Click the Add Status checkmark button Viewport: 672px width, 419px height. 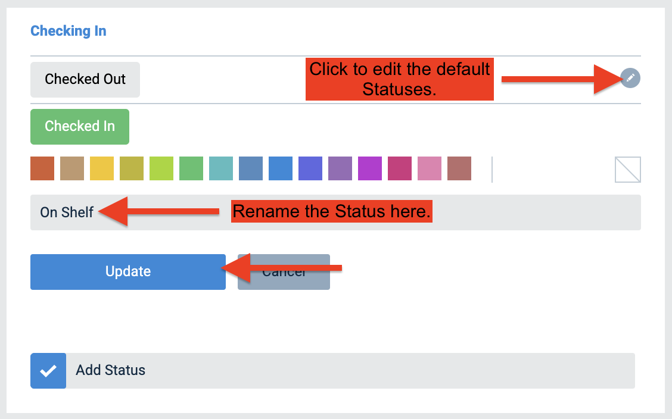point(48,371)
